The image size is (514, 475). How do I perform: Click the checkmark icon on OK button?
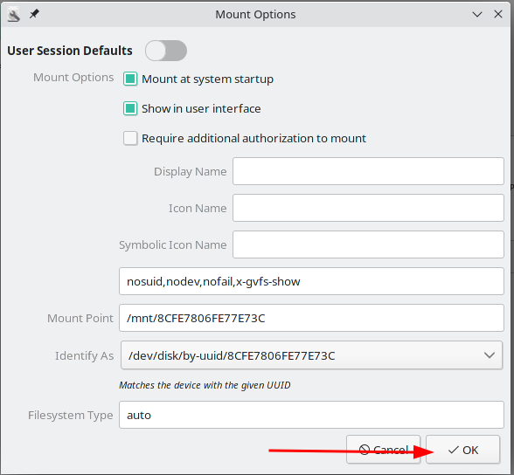click(x=453, y=451)
